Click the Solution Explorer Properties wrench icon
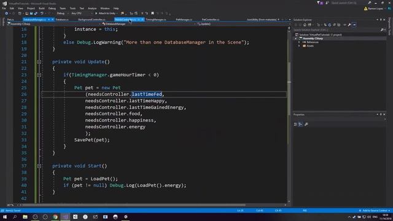The image size is (393, 221). click(x=349, y=25)
